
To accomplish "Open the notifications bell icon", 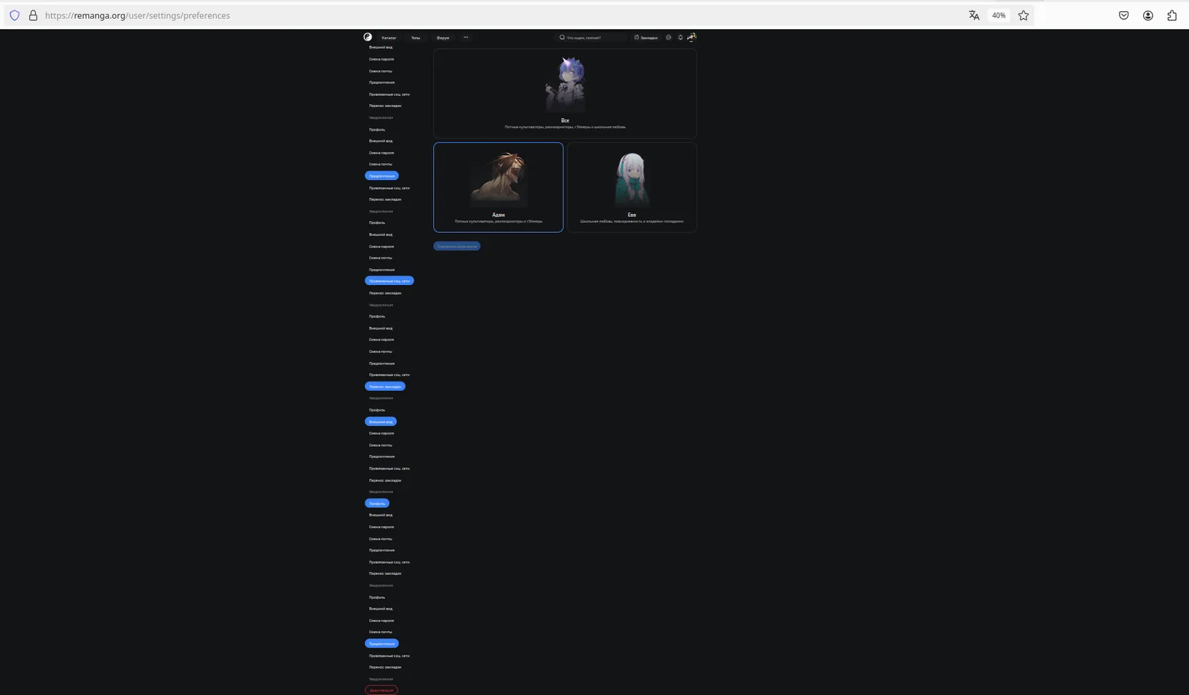I will click(x=680, y=38).
